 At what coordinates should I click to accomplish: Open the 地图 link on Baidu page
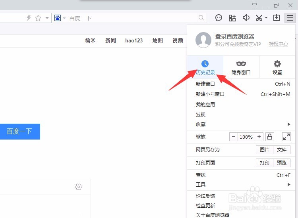[x=157, y=40]
